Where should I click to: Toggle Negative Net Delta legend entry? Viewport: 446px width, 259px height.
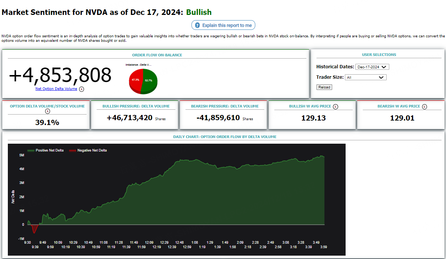tap(88, 150)
